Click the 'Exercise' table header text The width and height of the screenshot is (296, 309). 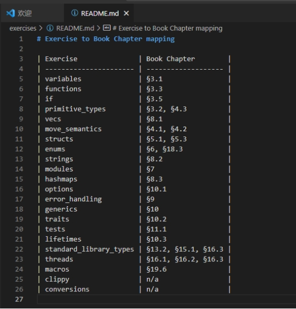61,59
